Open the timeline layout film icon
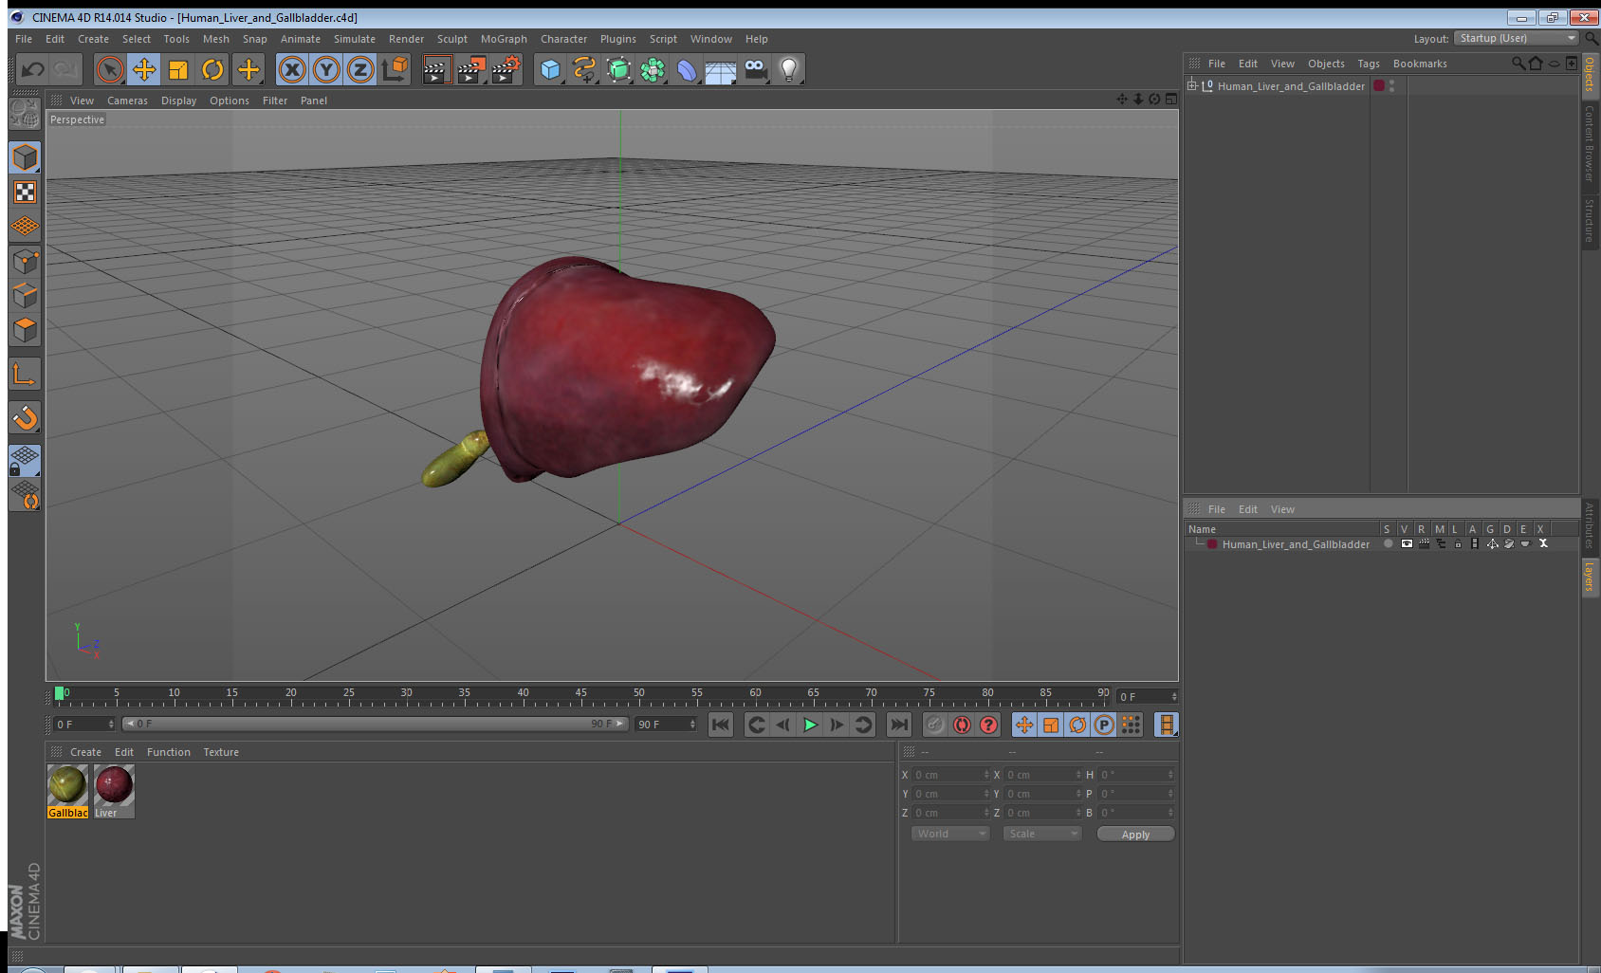The width and height of the screenshot is (1601, 973). coord(1166,725)
